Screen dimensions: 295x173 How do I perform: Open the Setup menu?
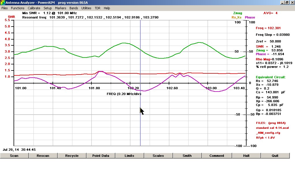click(48, 8)
